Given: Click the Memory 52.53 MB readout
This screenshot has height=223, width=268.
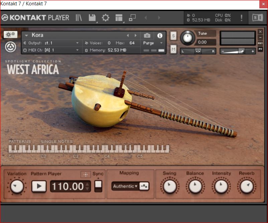Looking at the screenshot, I should 106,50.
